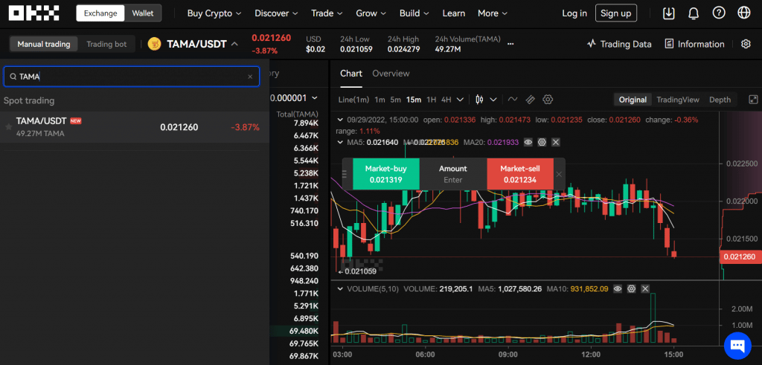Expand more time intervals after 4H
Screen dimensions: 762x365
(x=460, y=100)
